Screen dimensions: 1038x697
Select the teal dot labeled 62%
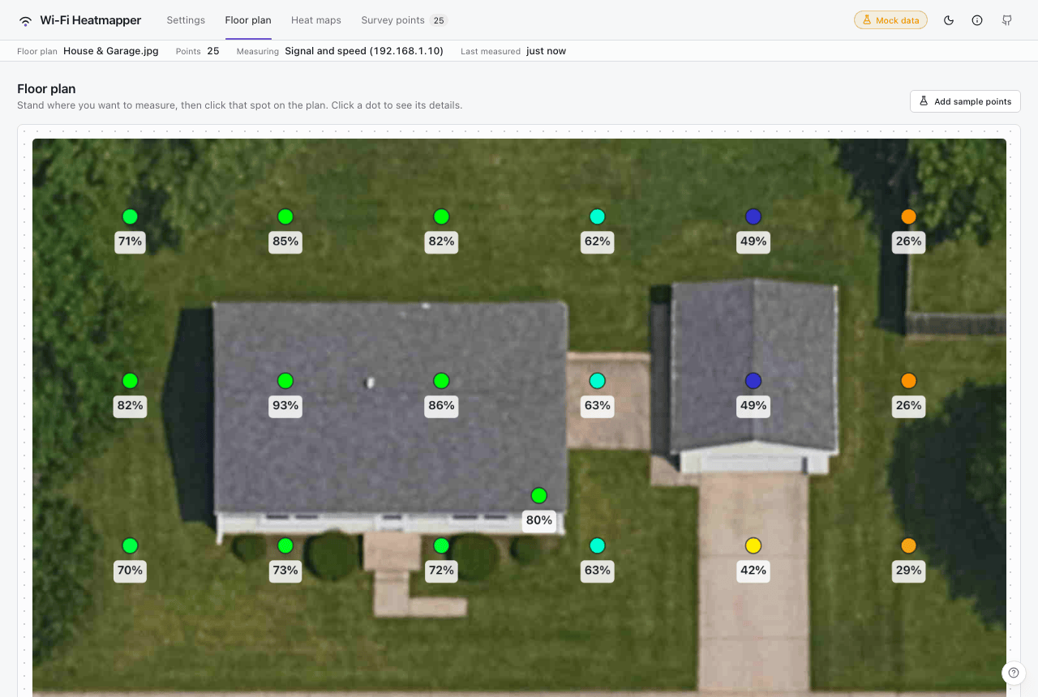tap(597, 216)
